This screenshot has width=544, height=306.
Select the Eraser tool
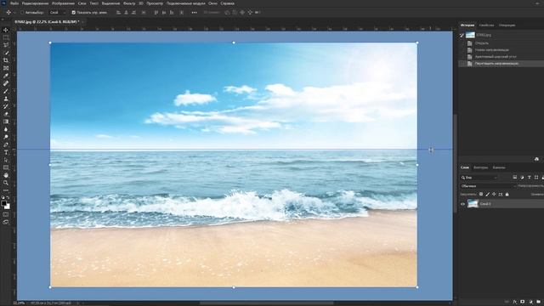pos(6,114)
